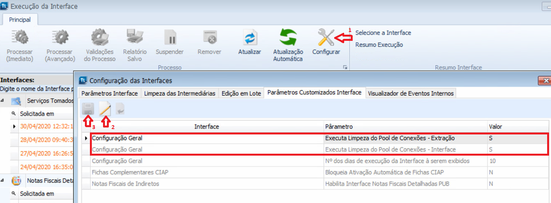Select Bloqueia Ativação Automática de Fichas CIAP
The image size is (551, 203).
406,173
